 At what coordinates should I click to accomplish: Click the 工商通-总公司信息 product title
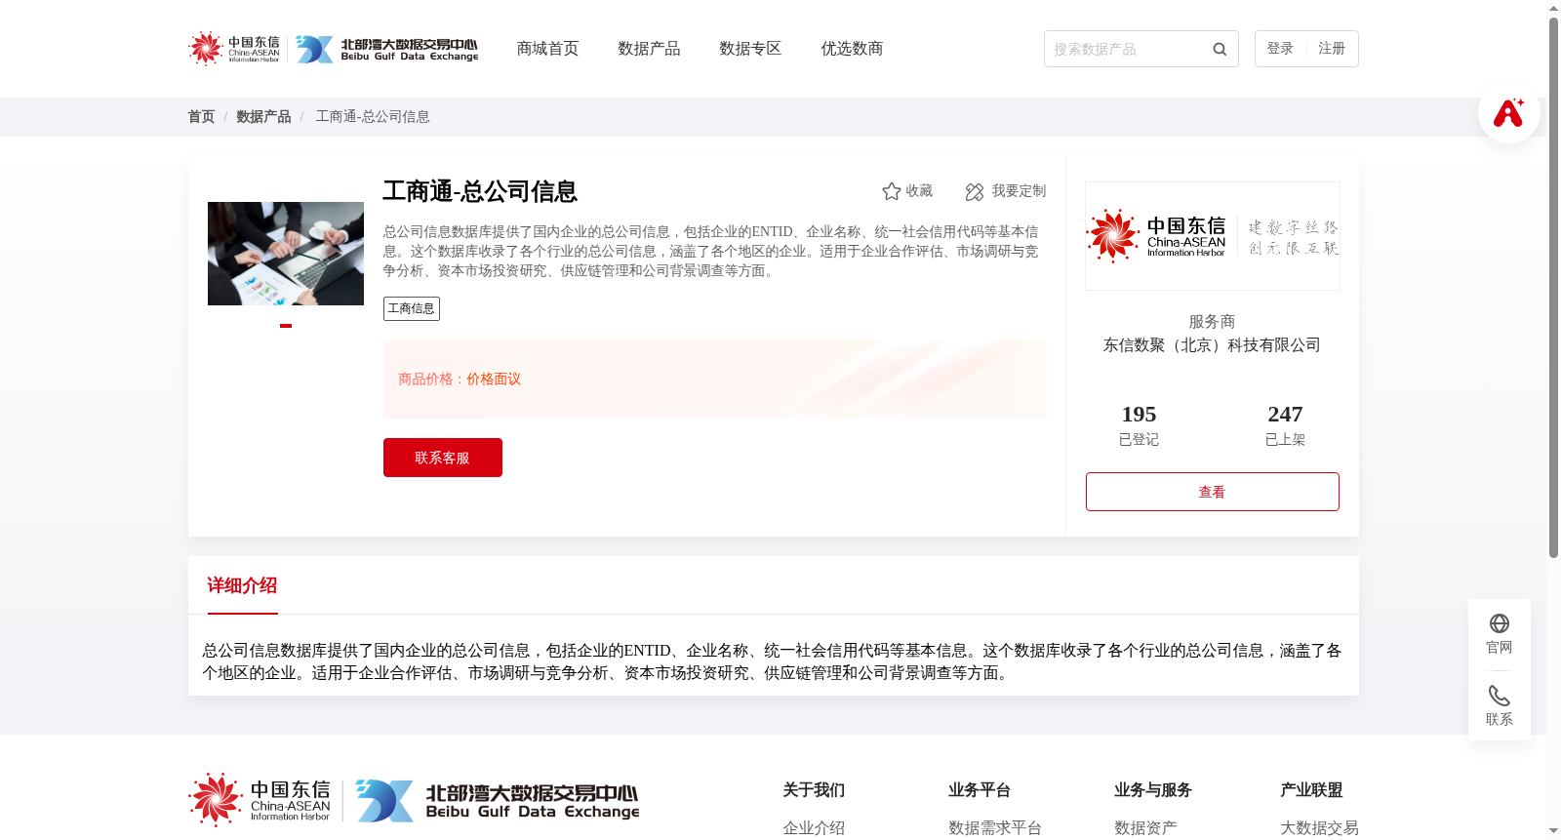pos(480,191)
